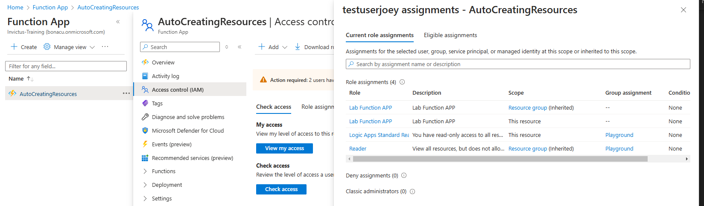Open the Reader role link
This screenshot has height=206, width=704.
pos(358,148)
